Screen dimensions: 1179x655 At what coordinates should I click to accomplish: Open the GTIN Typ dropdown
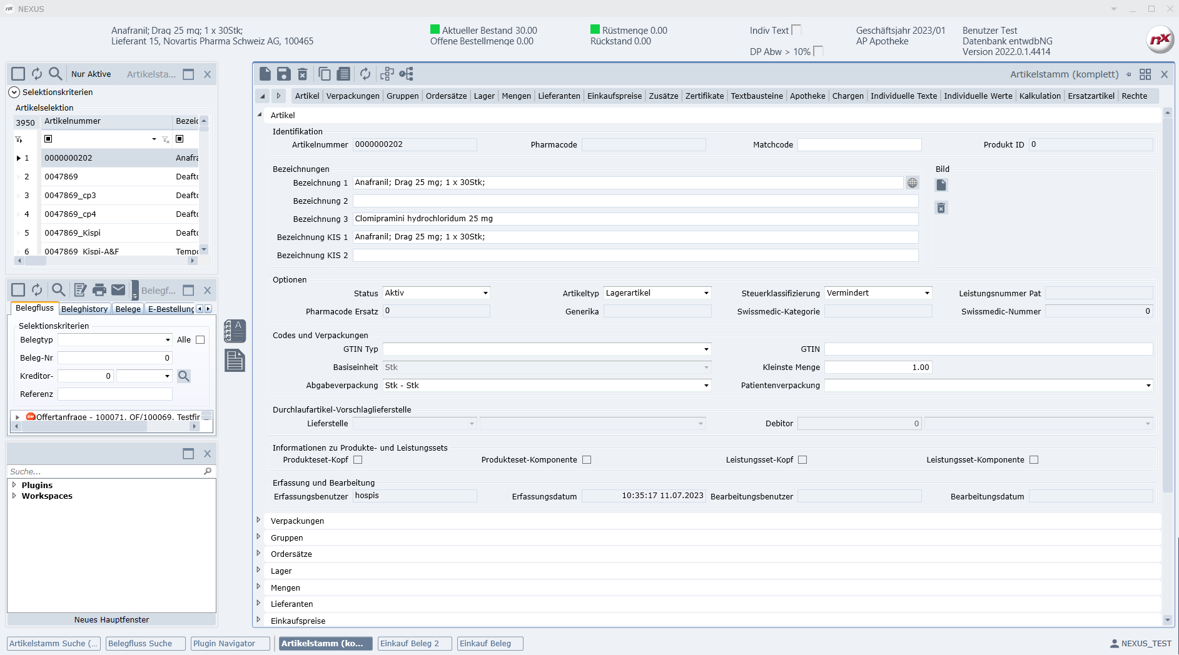[707, 349]
